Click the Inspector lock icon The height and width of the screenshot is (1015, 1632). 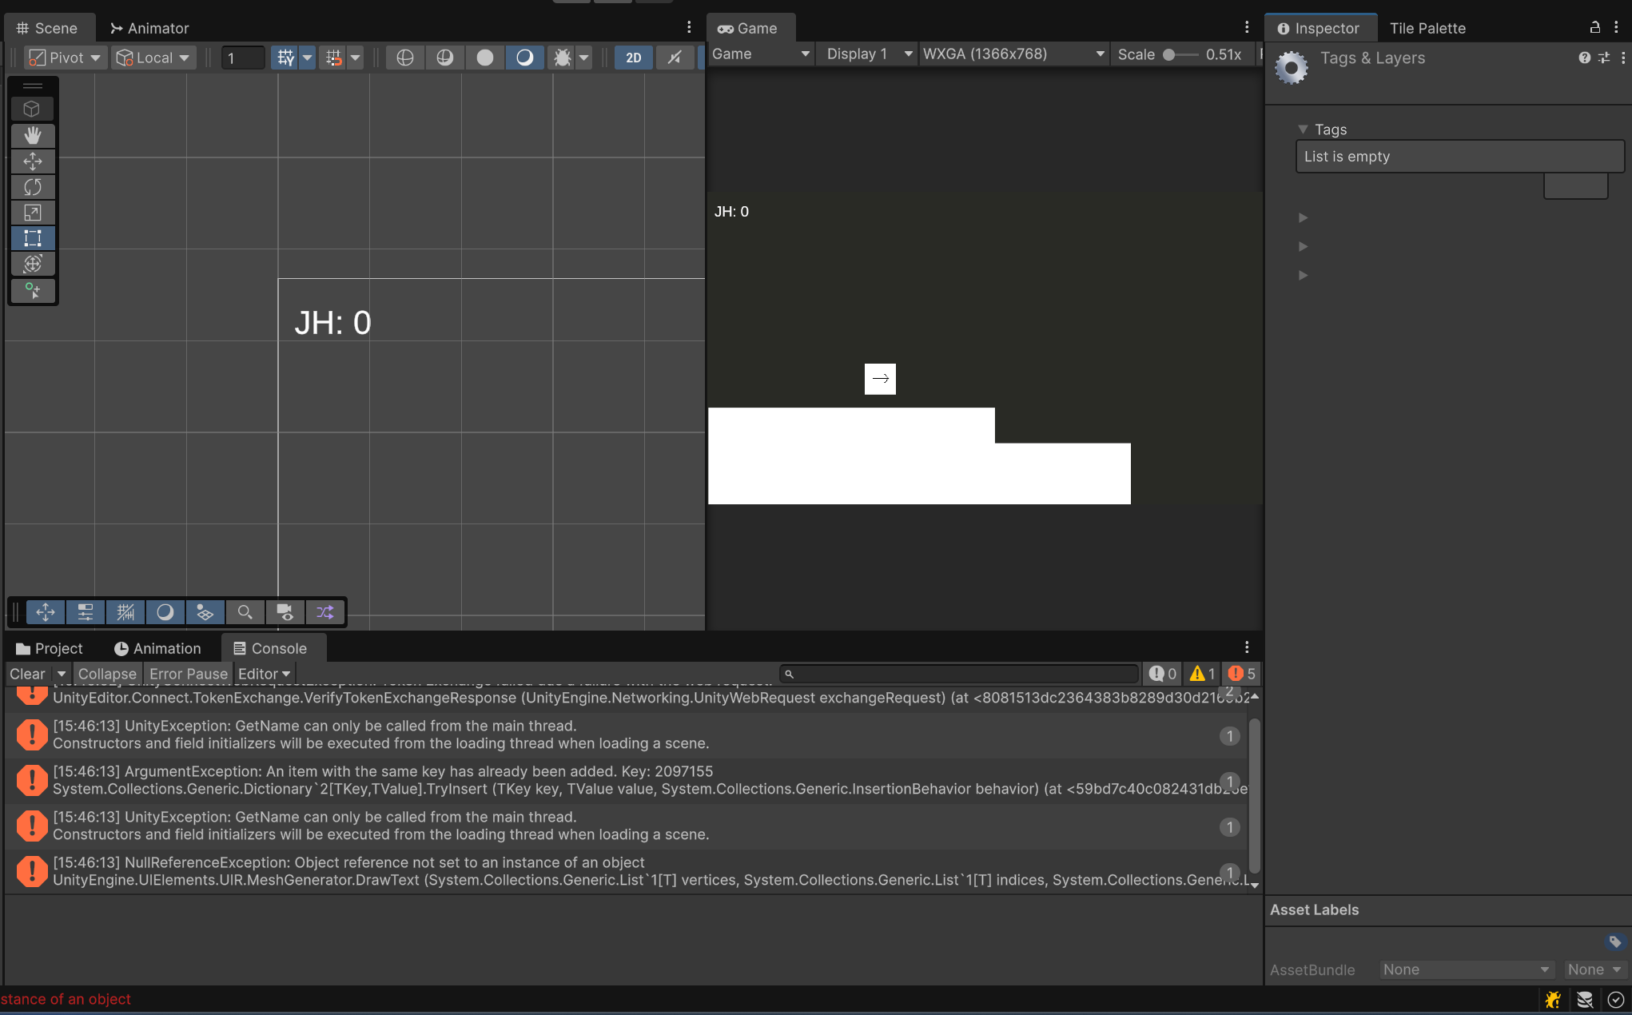(1594, 27)
